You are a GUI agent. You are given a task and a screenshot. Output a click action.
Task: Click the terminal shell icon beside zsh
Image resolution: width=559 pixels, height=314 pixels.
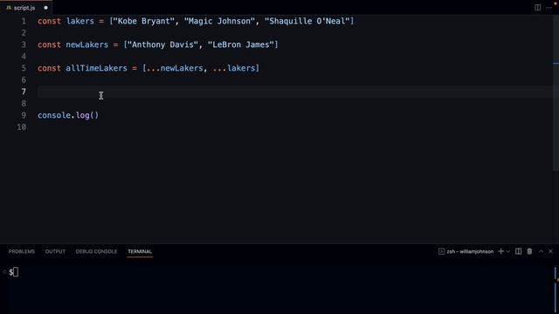[x=441, y=251]
